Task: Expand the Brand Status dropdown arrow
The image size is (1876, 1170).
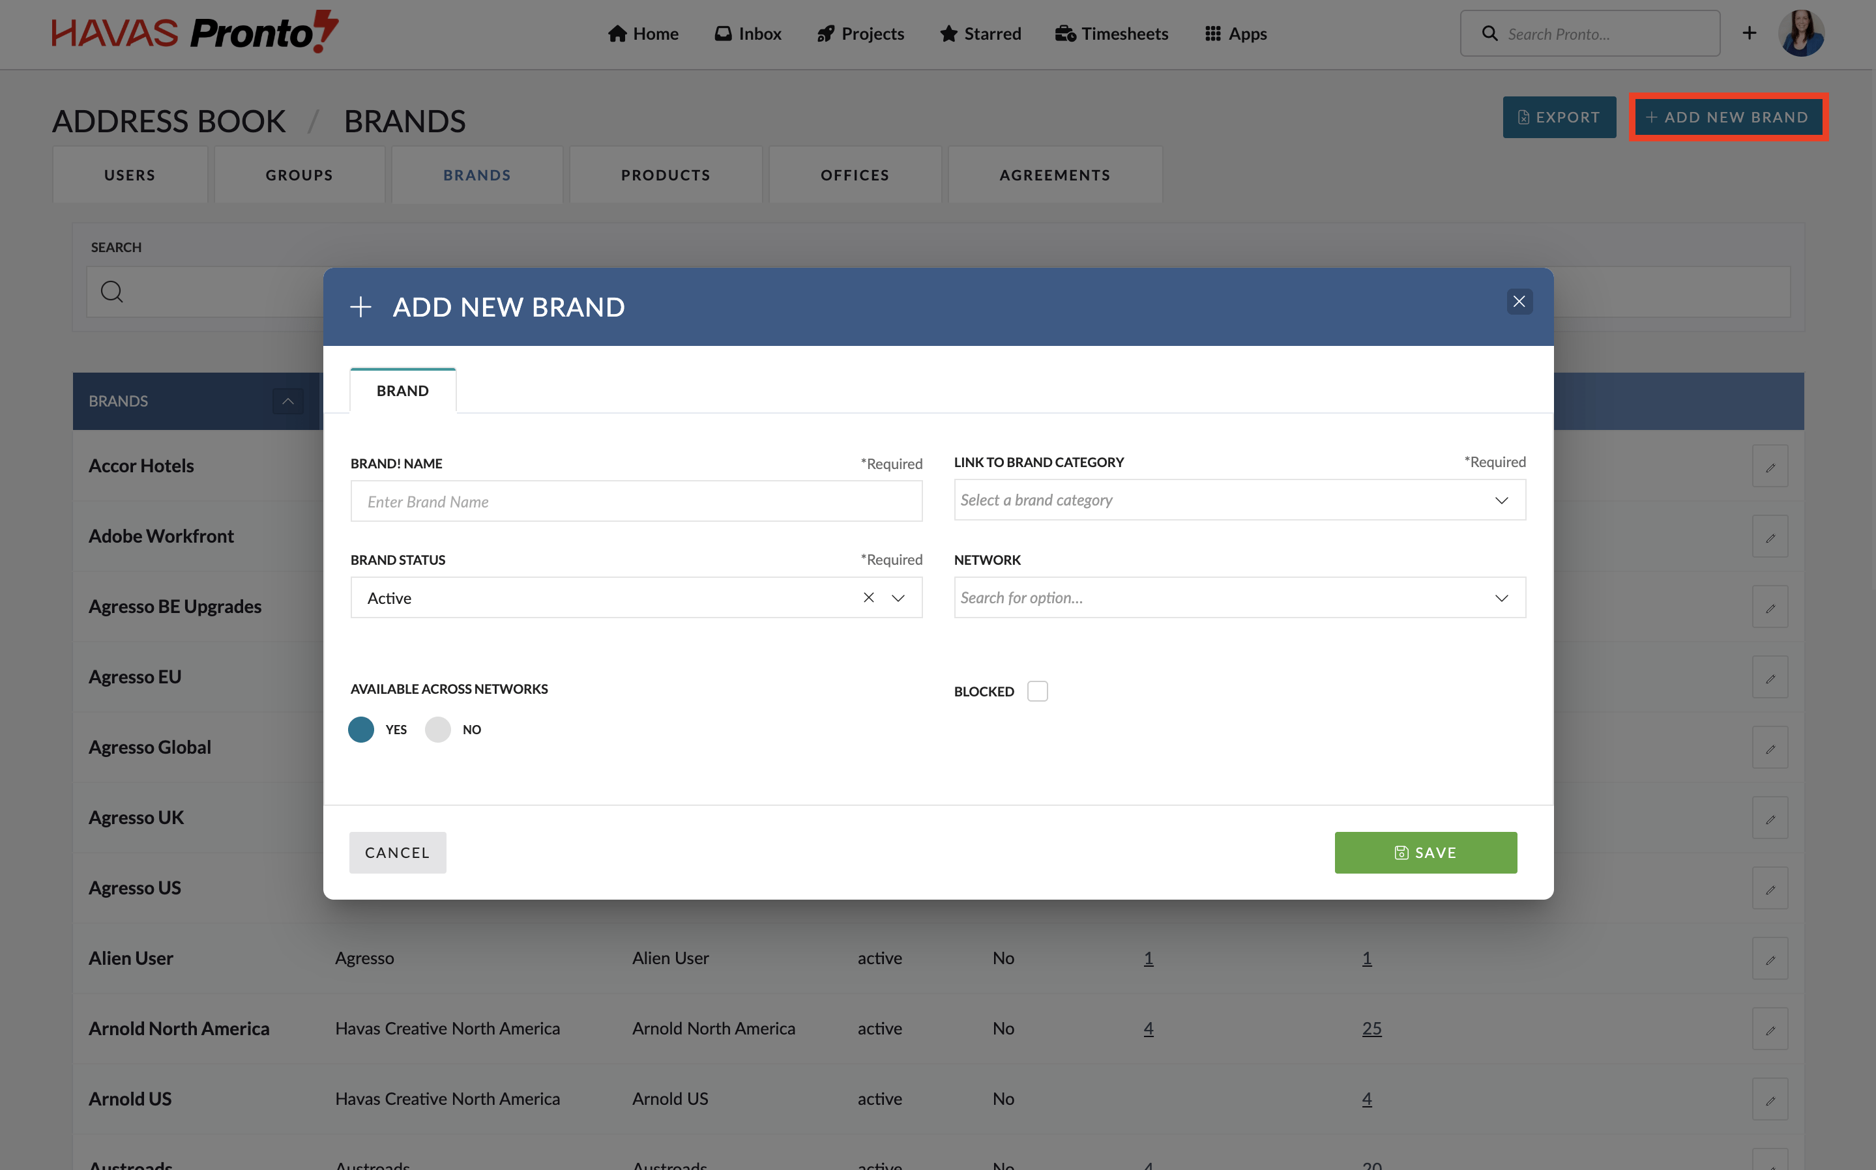Action: coord(898,598)
